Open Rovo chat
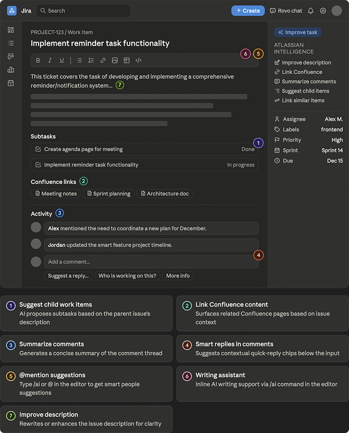This screenshot has height=433, width=349. (x=286, y=11)
